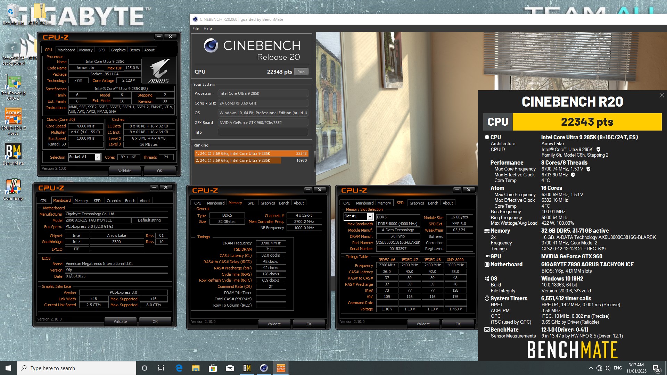Open the Recycle Bin desktop icon

(13, 14)
